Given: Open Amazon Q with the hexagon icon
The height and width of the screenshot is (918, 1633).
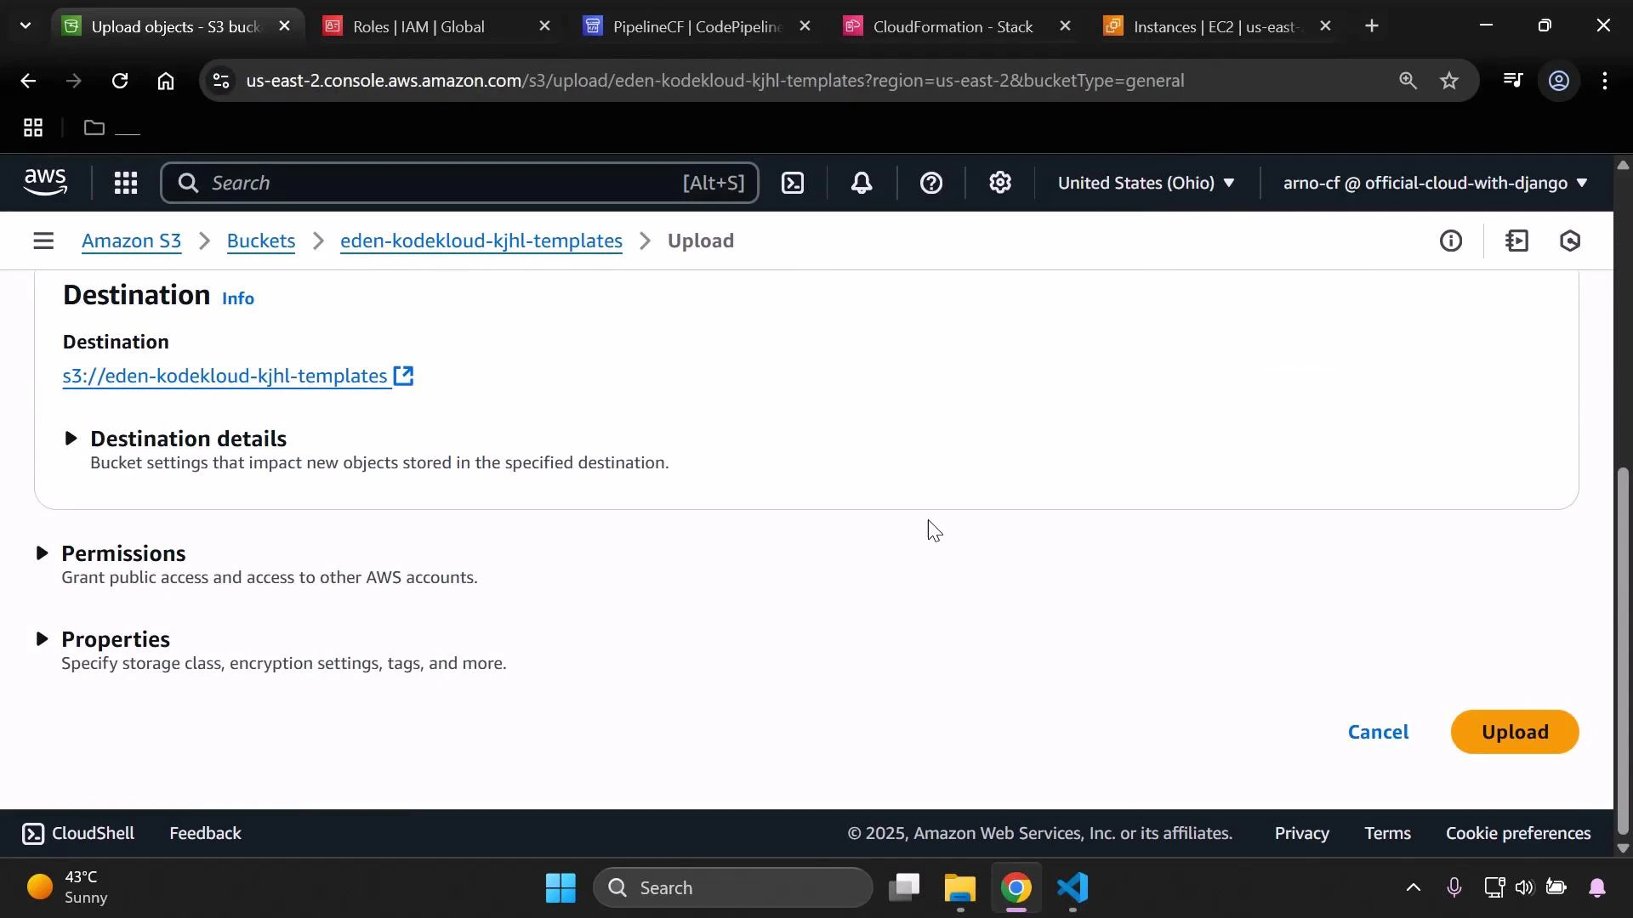Looking at the screenshot, I should pyautogui.click(x=1571, y=241).
